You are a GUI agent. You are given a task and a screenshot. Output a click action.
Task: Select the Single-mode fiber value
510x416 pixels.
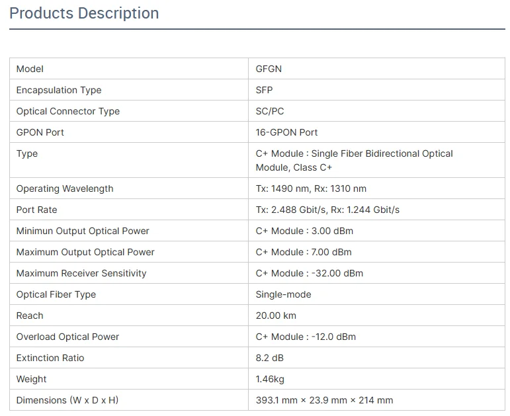[x=283, y=294]
